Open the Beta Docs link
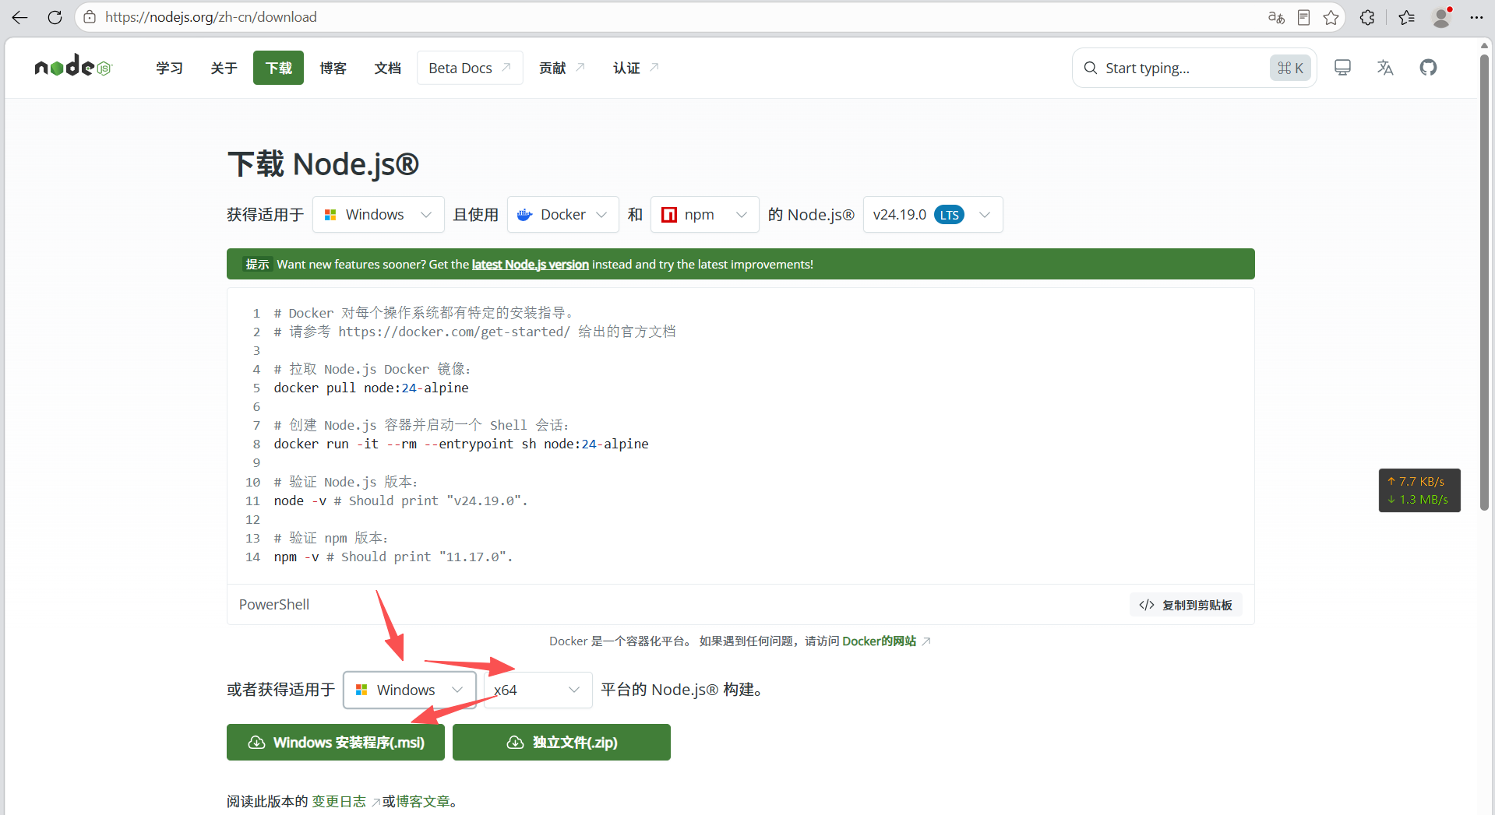The height and width of the screenshot is (815, 1495). (470, 68)
